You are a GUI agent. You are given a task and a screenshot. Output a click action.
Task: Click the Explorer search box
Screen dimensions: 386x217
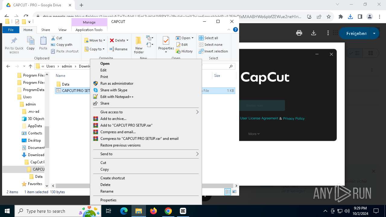point(218,66)
